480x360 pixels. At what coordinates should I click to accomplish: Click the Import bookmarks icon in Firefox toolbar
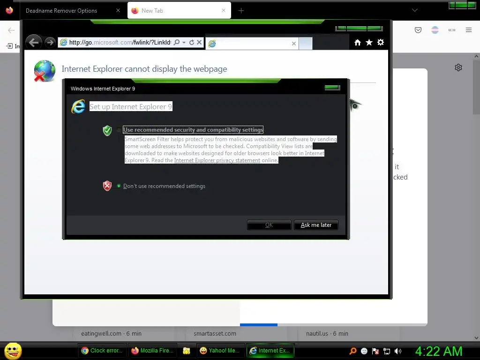coord(9,46)
